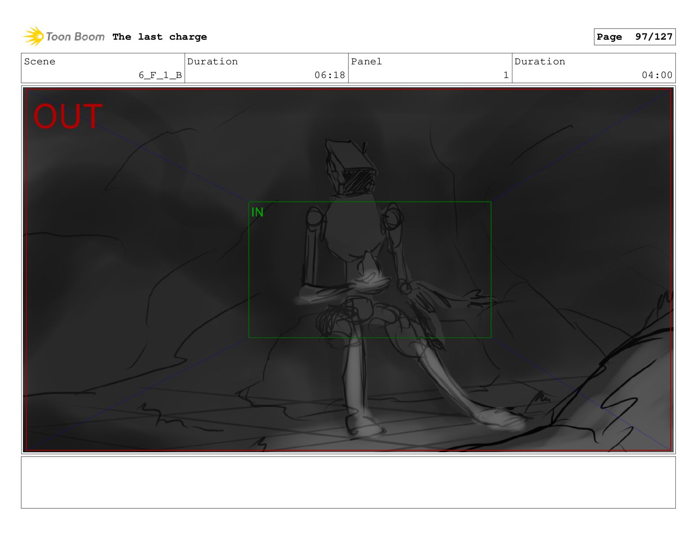Click the red 'OUT' camera label
Image resolution: width=697 pixels, height=540 pixels.
tap(68, 117)
